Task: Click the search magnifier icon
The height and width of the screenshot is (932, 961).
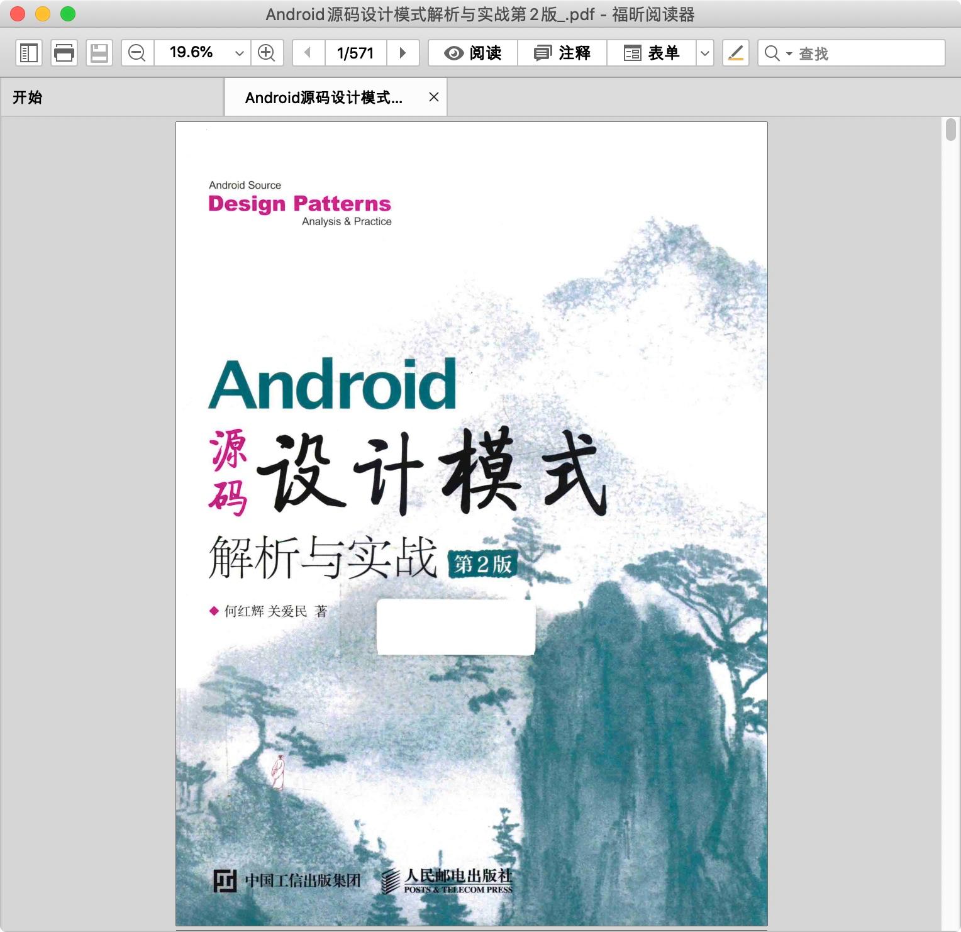Action: 772,53
